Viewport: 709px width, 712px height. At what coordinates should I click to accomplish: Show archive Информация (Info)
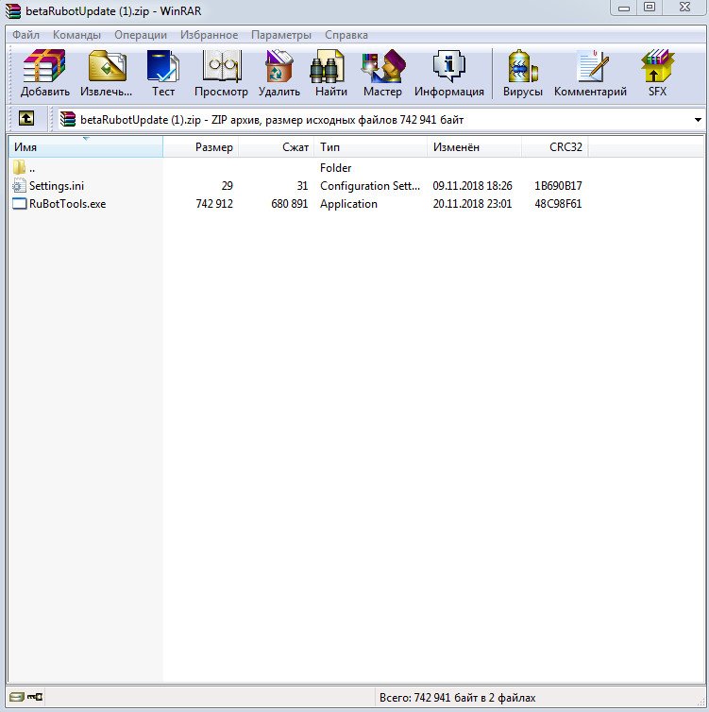(448, 74)
